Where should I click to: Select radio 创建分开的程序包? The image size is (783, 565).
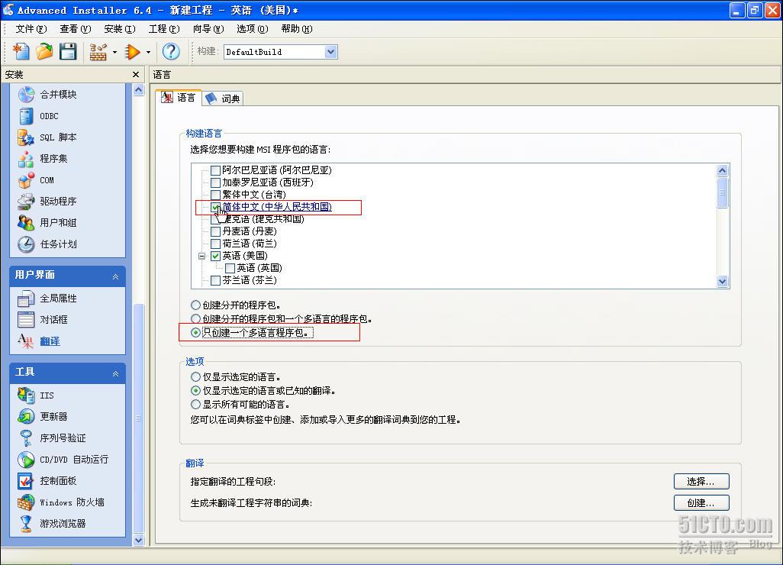click(195, 305)
